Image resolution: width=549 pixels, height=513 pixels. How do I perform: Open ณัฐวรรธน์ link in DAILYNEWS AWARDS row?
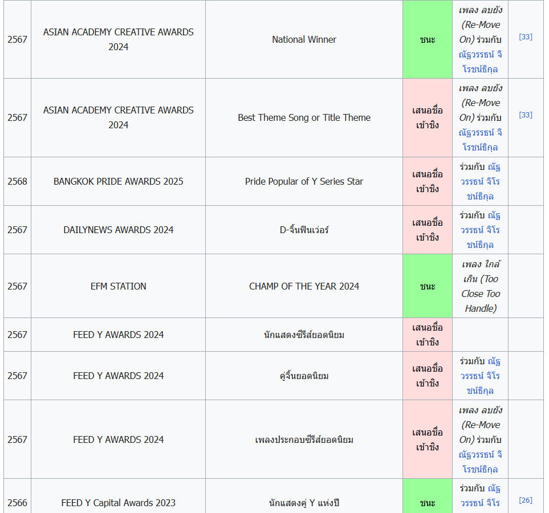(481, 230)
